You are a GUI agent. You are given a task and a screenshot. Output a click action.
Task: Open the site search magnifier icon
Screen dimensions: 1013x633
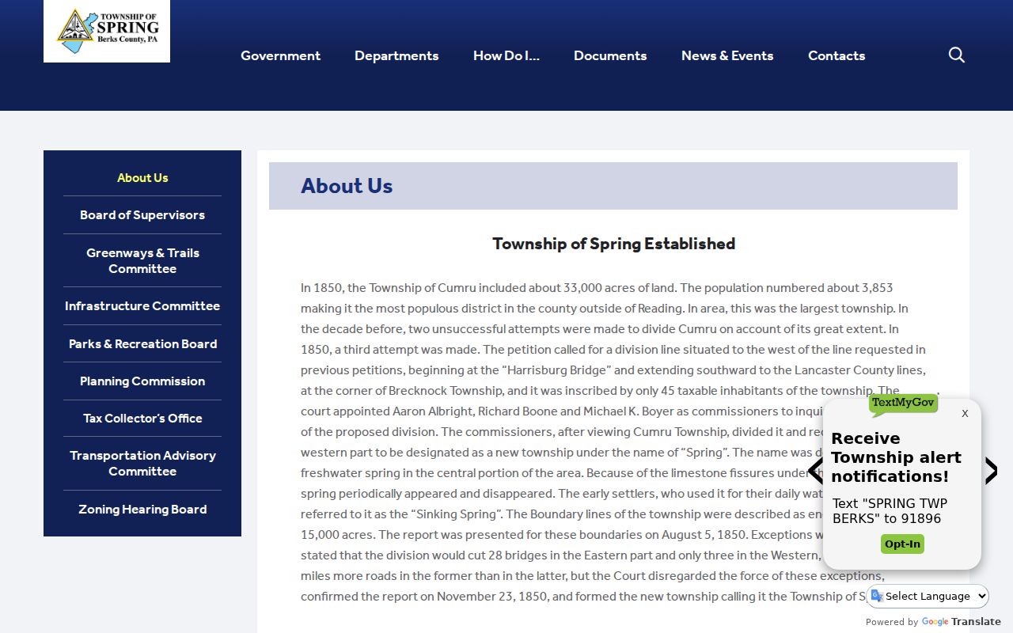(956, 55)
